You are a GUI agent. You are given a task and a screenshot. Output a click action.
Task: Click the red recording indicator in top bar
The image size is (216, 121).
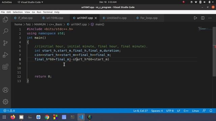pos(184,2)
